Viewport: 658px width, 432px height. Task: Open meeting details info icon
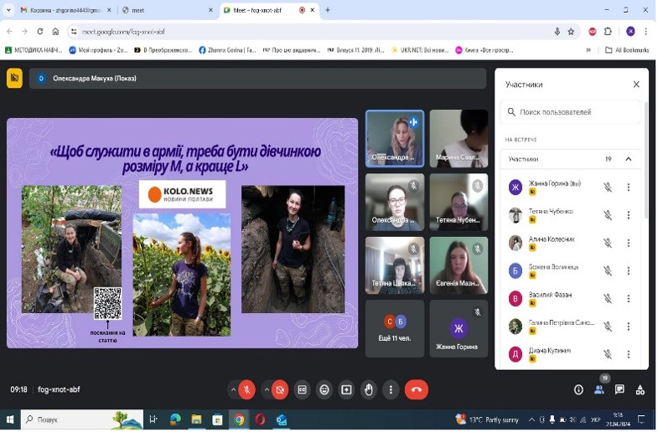[578, 390]
